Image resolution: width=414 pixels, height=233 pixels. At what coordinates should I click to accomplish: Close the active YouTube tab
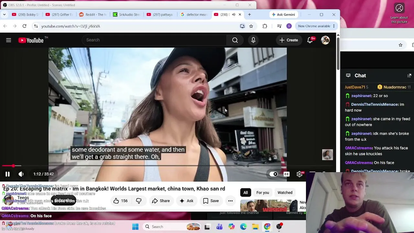tap(240, 15)
